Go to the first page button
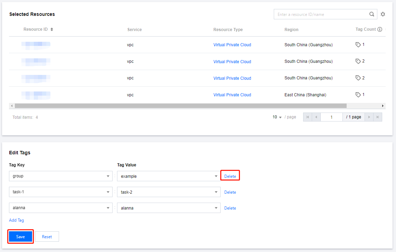This screenshot has width=396, height=252. [308, 117]
